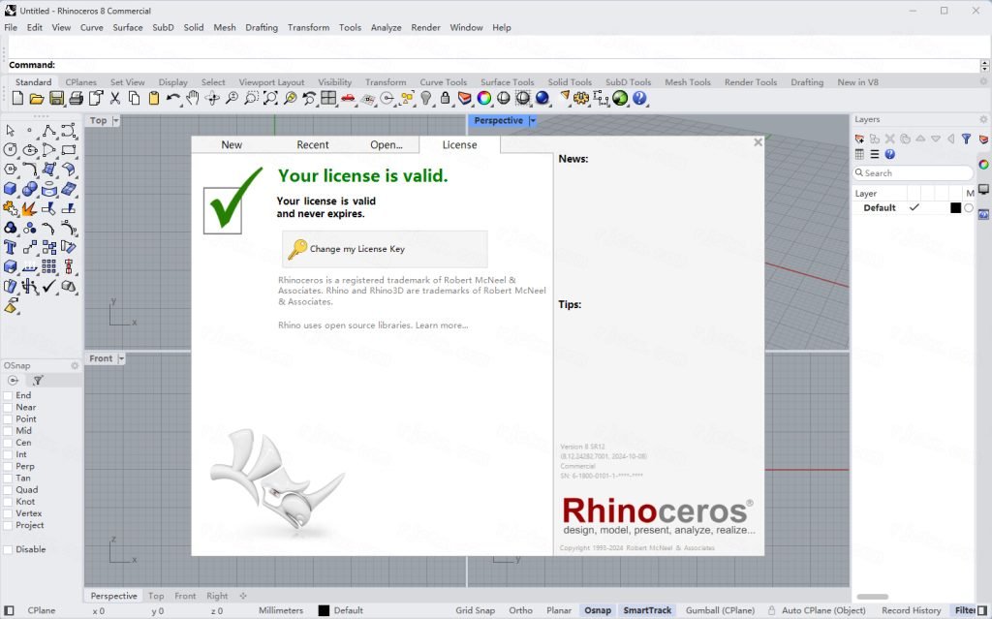Viewport: 992px width, 619px height.
Task: Open the Millimeters units selector in status bar
Action: coord(281,610)
